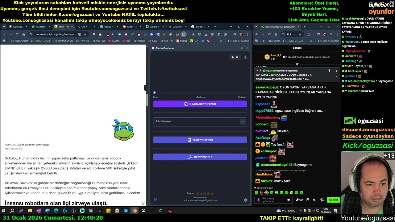
Task: Open the GEÇMİŞ bookmark
Action: [114, 41]
